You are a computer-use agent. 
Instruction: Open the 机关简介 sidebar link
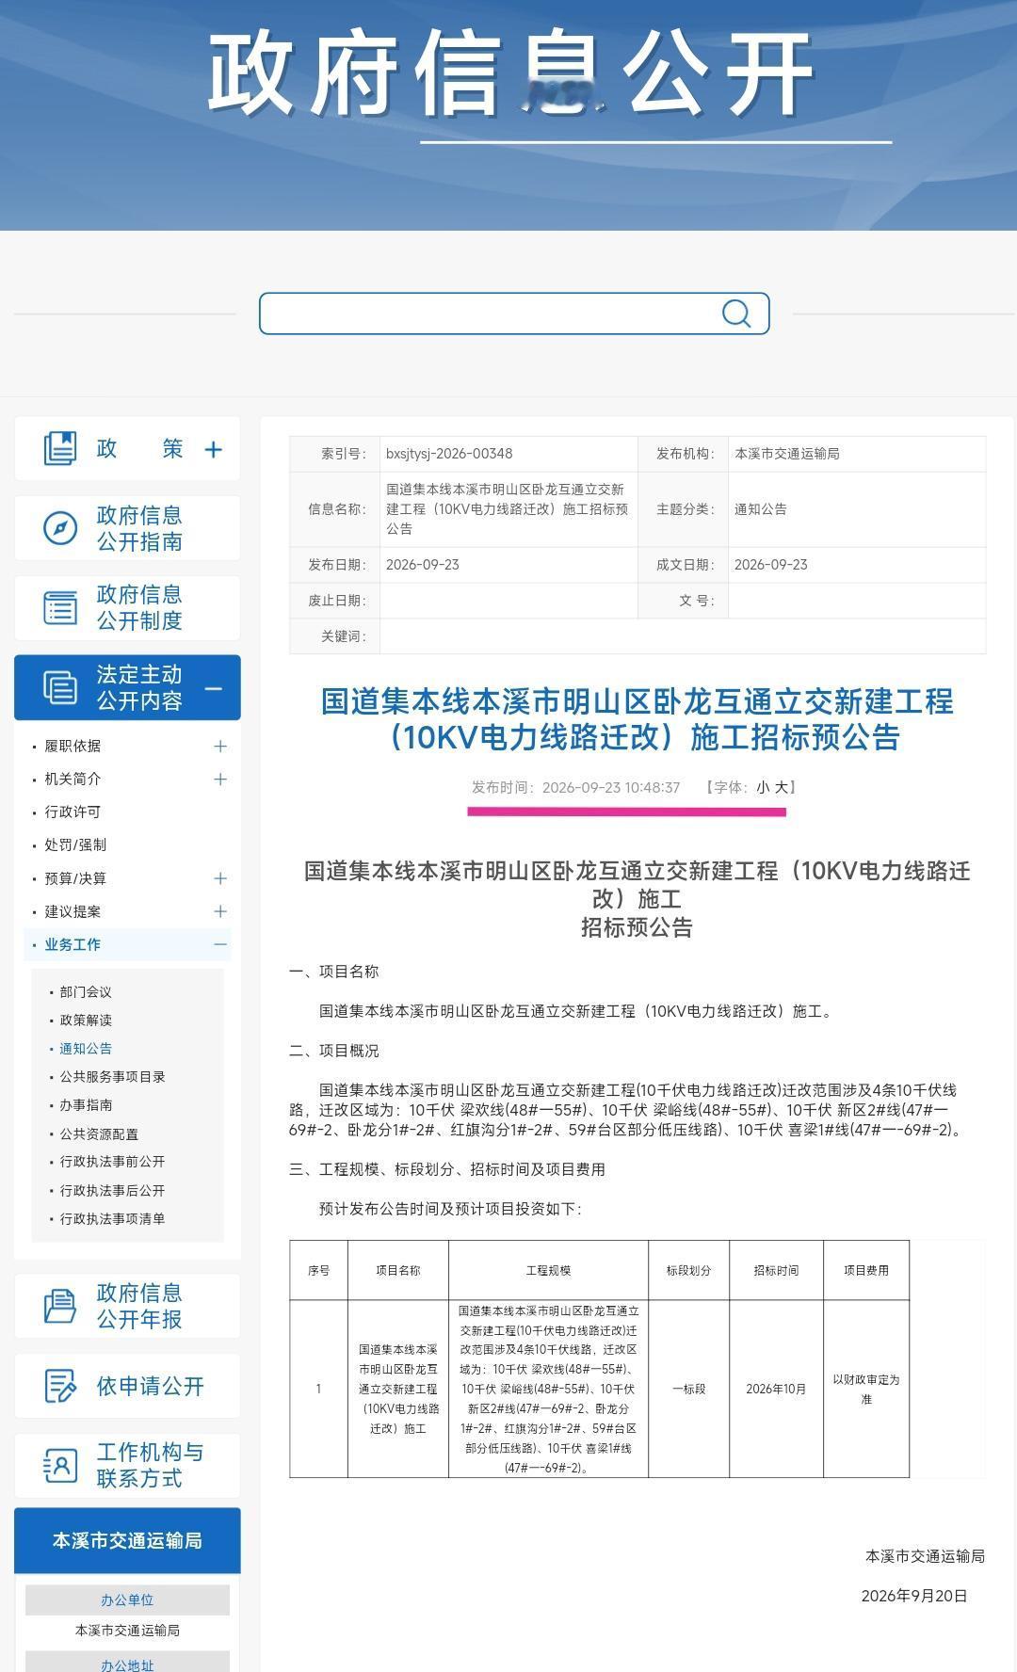coord(73,779)
